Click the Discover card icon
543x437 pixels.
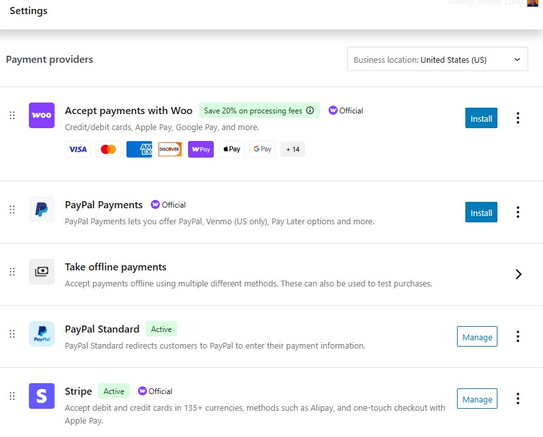coord(169,149)
